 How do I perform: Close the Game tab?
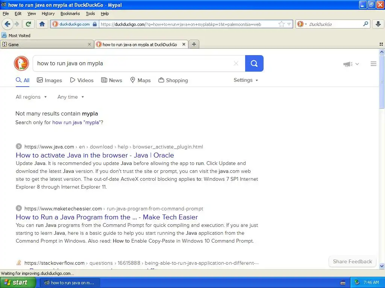click(89, 44)
